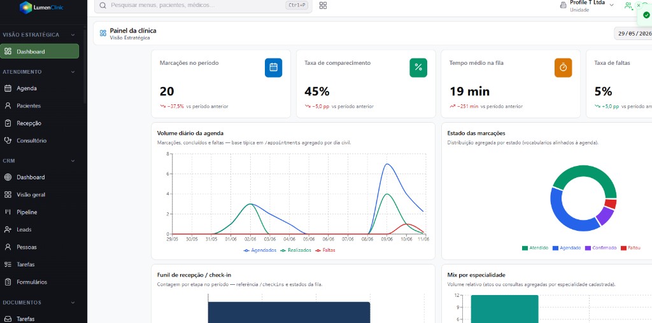Open the Profile T Ltda unit dropdown

[587, 5]
